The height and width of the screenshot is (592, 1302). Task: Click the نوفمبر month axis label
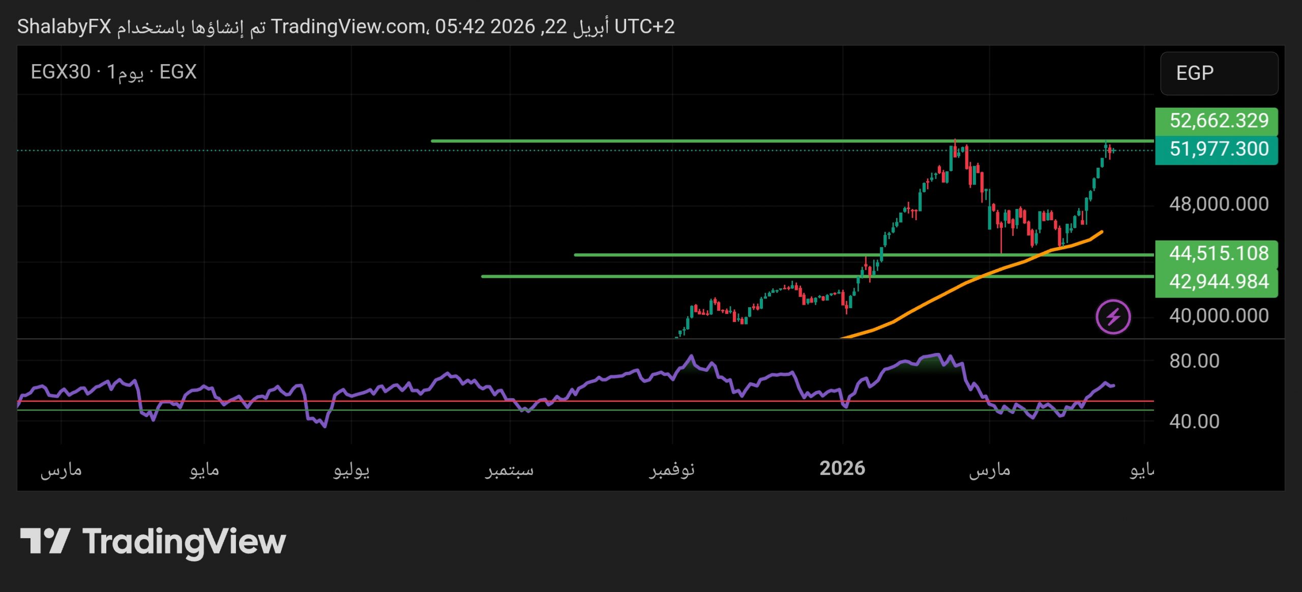click(x=671, y=469)
